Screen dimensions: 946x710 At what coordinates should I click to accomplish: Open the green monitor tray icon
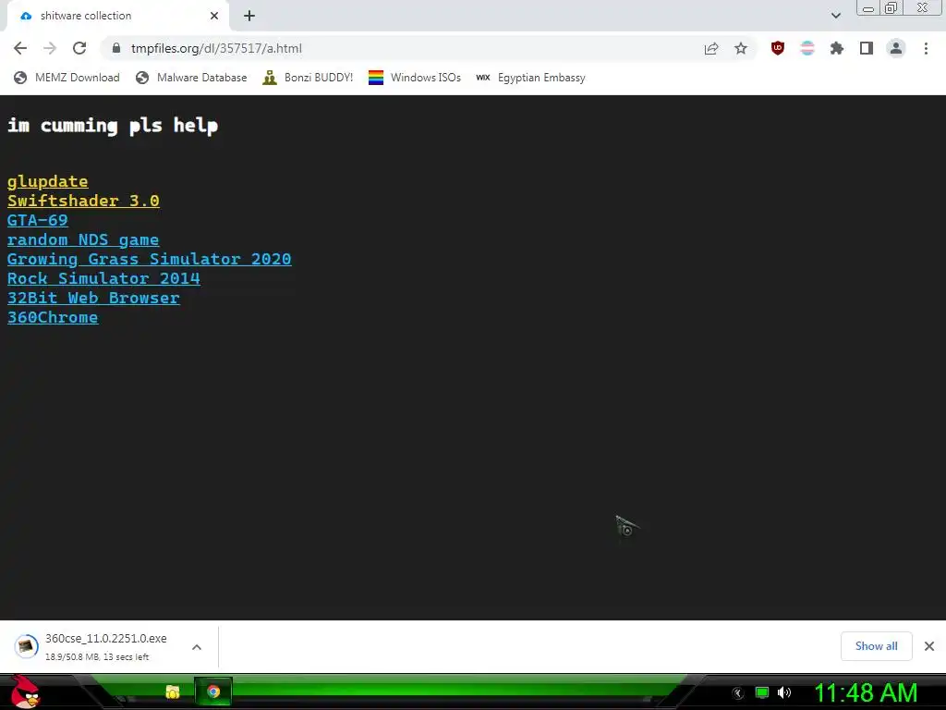(762, 692)
